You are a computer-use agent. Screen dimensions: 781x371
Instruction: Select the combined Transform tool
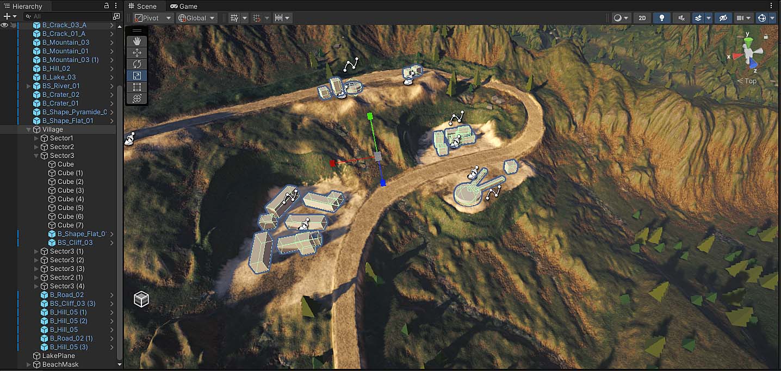137,98
